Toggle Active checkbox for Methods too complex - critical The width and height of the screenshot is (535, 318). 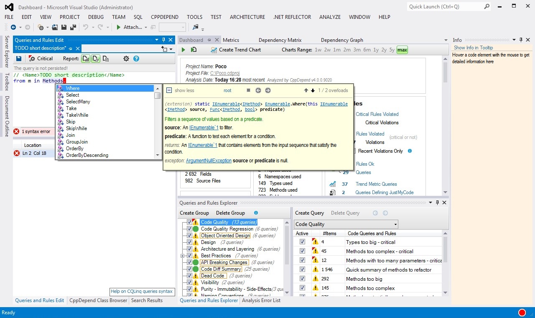[x=302, y=251]
